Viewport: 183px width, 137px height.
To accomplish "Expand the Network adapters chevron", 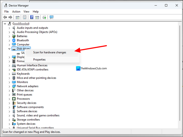I will [9, 87].
